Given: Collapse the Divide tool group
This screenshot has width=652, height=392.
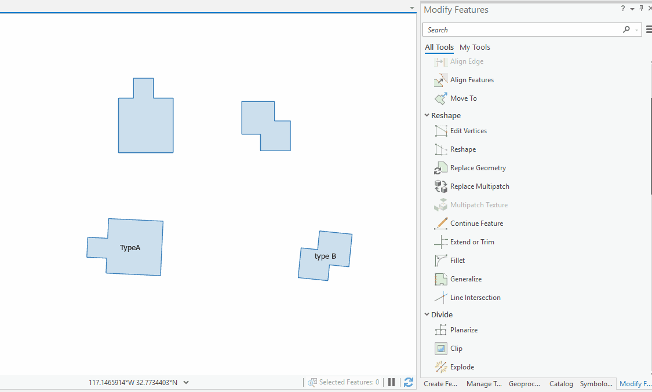Looking at the screenshot, I should click(427, 314).
